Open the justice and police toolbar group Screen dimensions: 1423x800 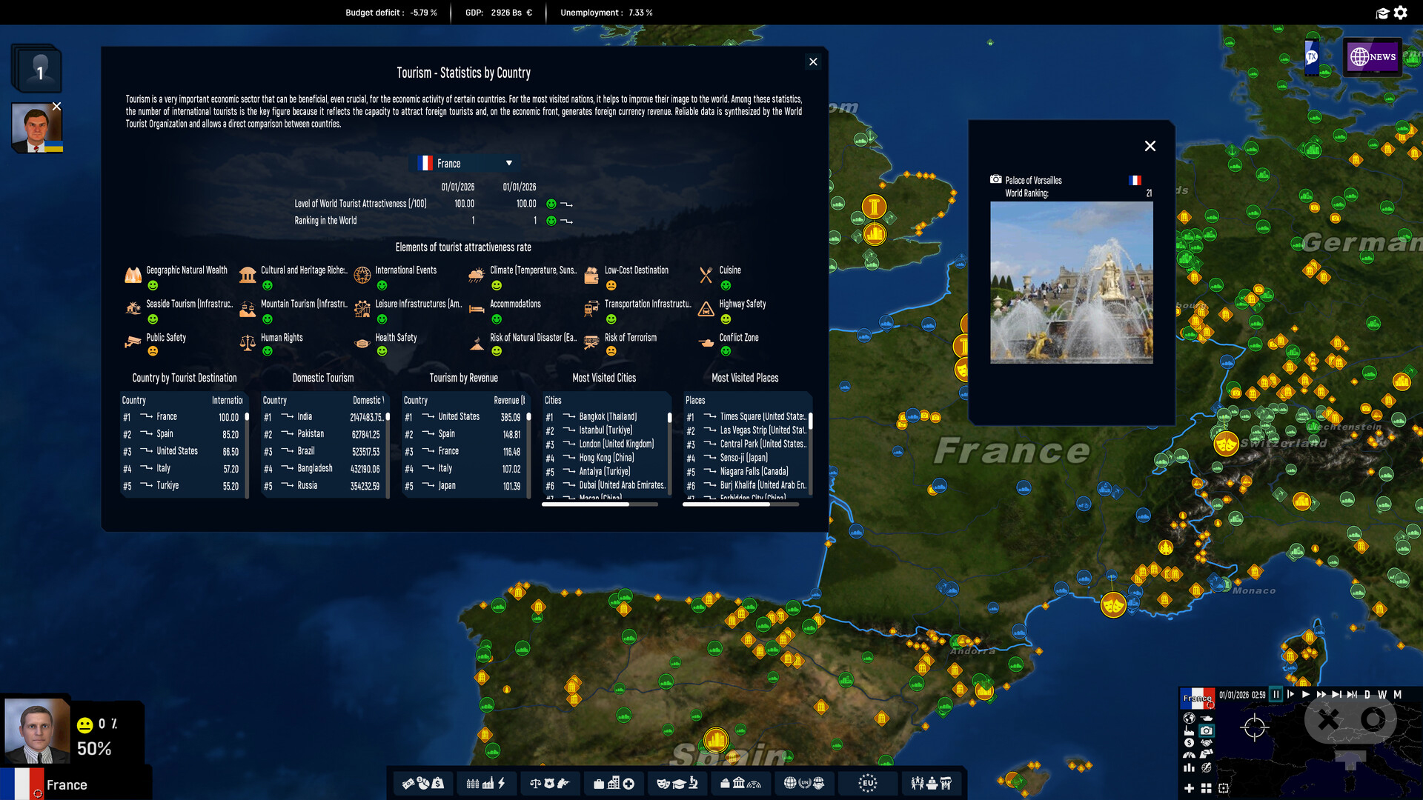tap(549, 783)
